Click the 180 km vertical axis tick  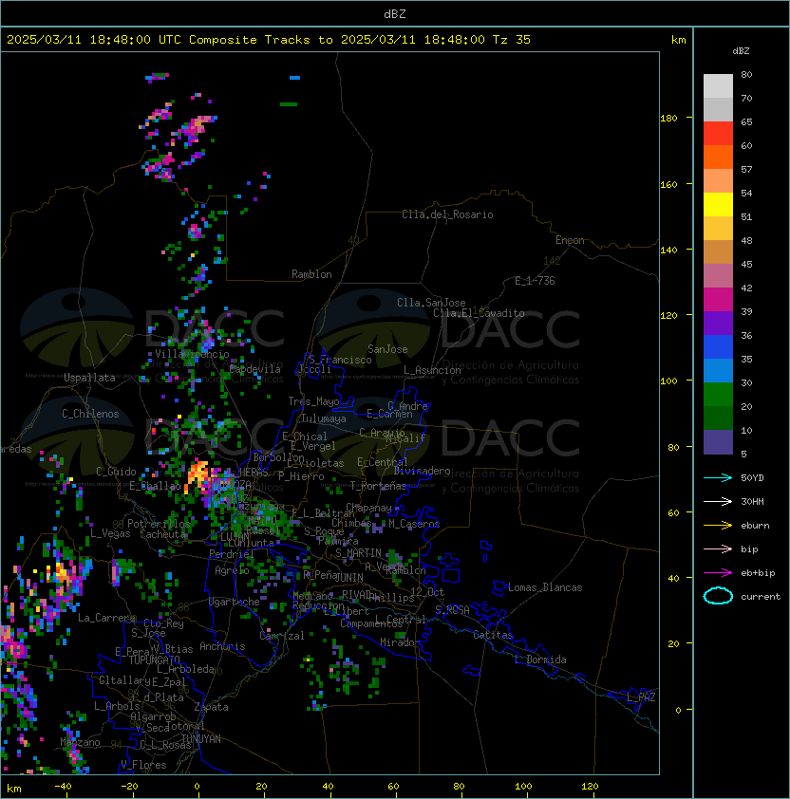pyautogui.click(x=668, y=118)
